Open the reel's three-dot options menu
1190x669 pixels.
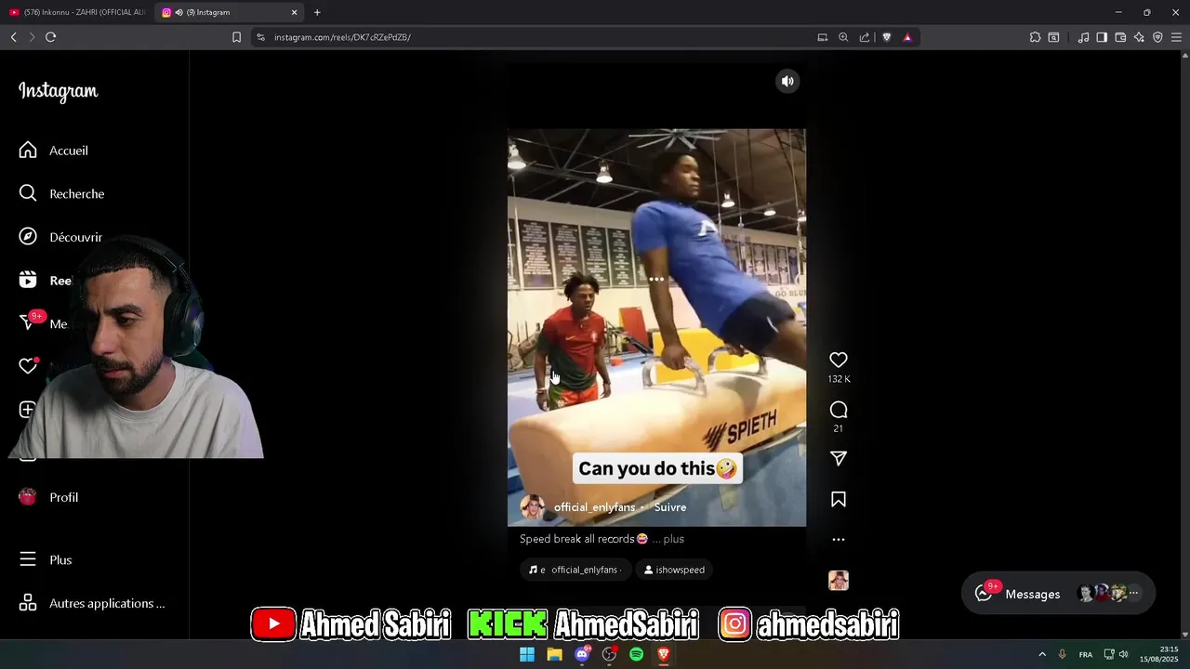(839, 539)
